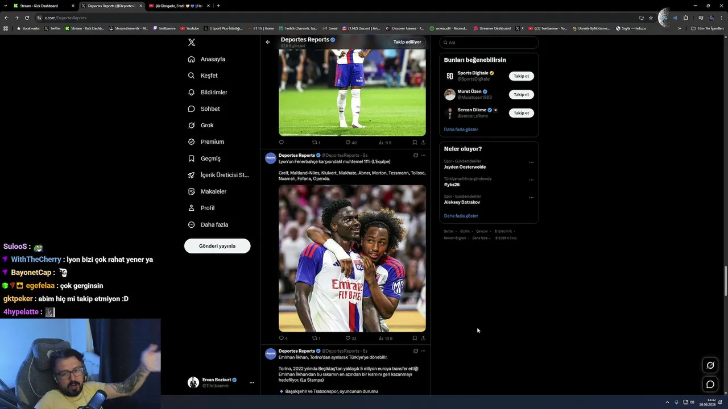Open Geçmiş bookmarks in sidebar
This screenshot has height=409, width=728.
(x=204, y=158)
